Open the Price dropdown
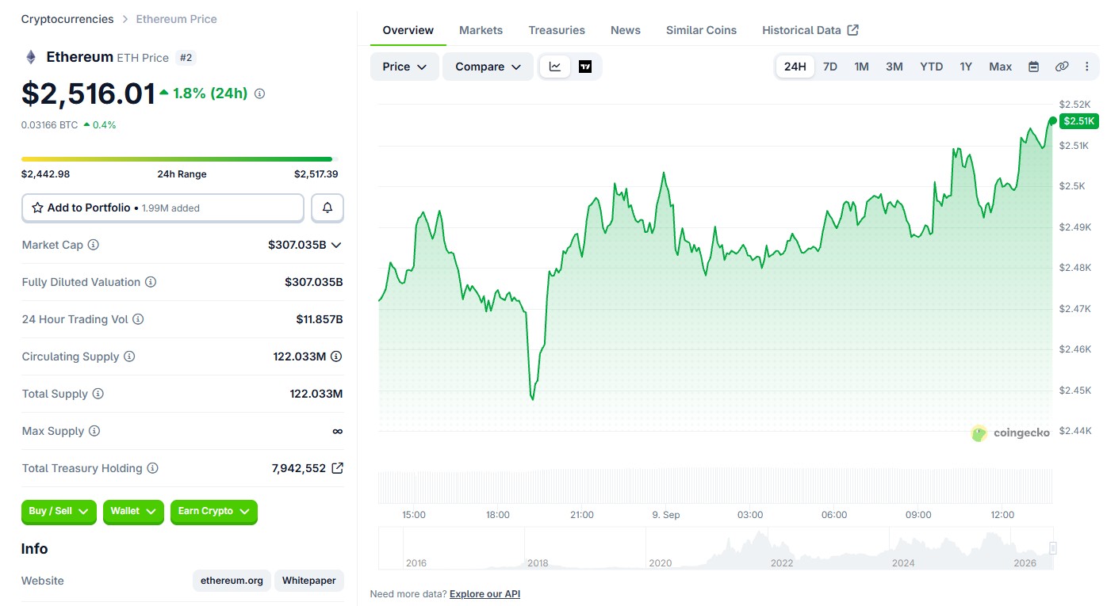The height and width of the screenshot is (606, 1107). click(404, 67)
